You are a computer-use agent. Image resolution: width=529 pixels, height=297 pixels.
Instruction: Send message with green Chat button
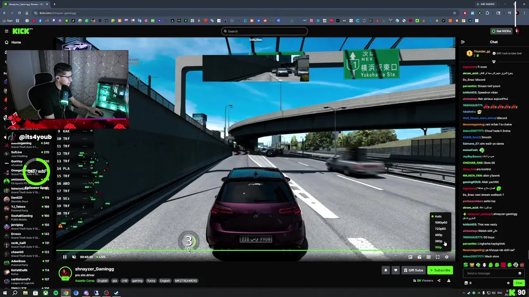tap(519, 283)
